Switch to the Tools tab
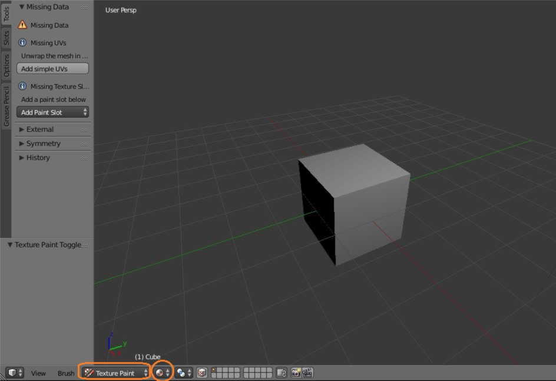556x381 pixels. pos(6,13)
